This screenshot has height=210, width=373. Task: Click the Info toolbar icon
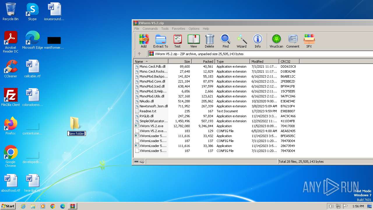coord(258,41)
